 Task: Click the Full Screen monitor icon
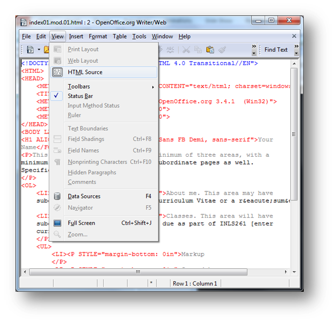click(x=58, y=223)
